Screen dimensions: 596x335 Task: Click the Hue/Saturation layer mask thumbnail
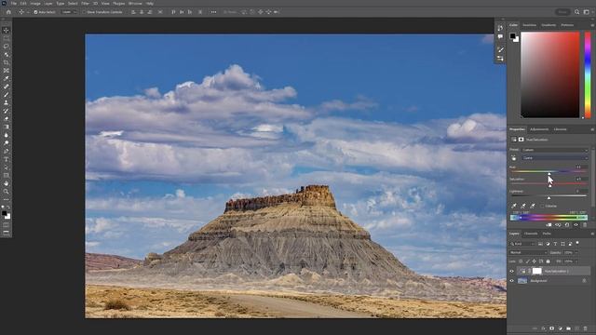click(x=536, y=271)
